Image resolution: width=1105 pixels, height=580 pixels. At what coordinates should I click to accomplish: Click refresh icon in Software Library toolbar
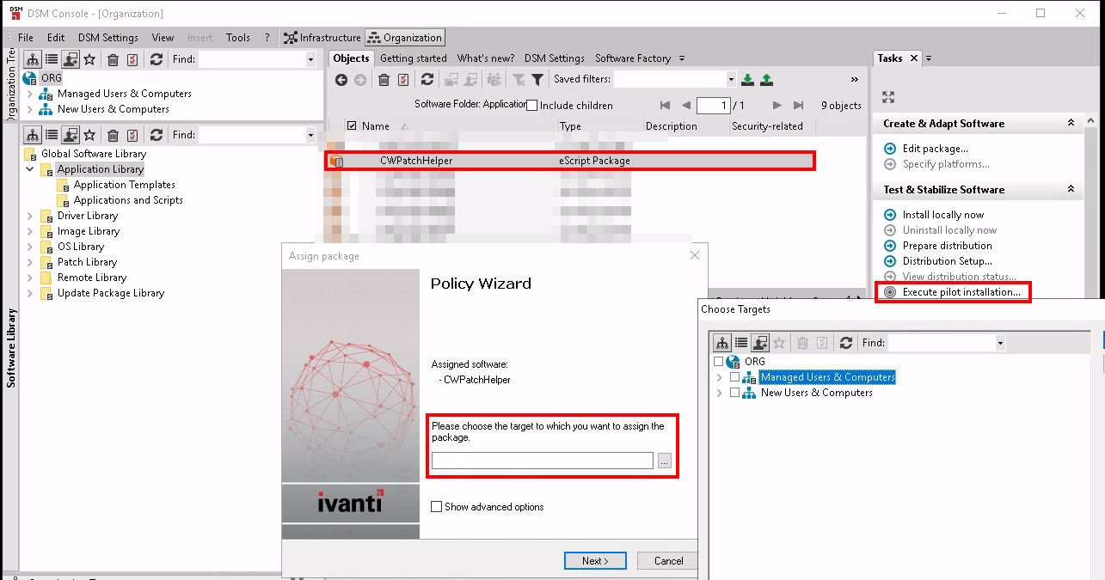[156, 135]
